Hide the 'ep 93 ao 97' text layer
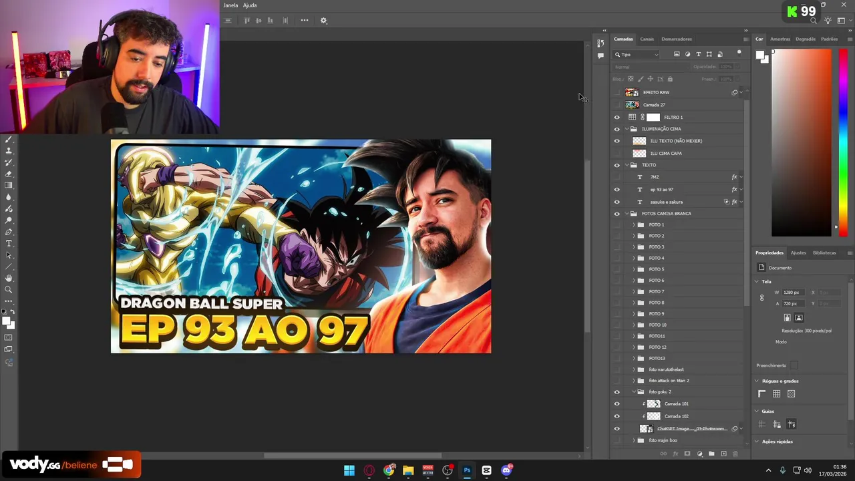The height and width of the screenshot is (481, 855). pos(617,190)
